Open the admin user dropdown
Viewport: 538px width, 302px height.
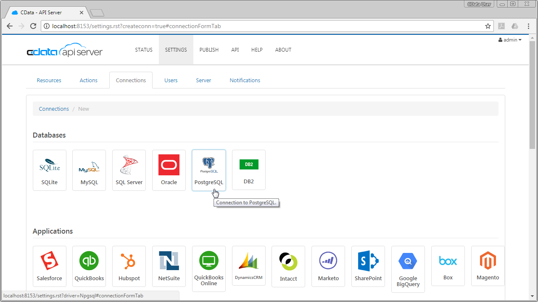(510, 40)
